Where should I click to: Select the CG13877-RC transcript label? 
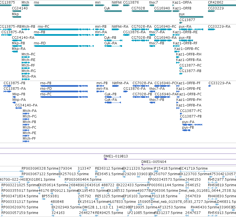pyautogui.click(x=191, y=65)
